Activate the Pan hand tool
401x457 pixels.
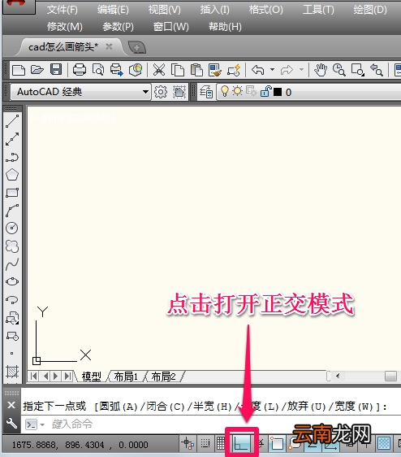coord(321,70)
